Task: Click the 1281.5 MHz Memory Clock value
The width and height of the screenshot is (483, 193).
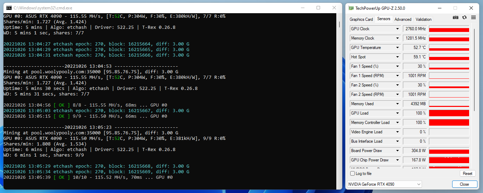Action: tap(415, 38)
